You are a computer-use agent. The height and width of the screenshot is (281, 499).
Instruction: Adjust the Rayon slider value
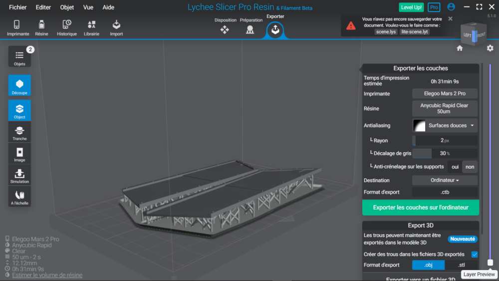click(445, 140)
